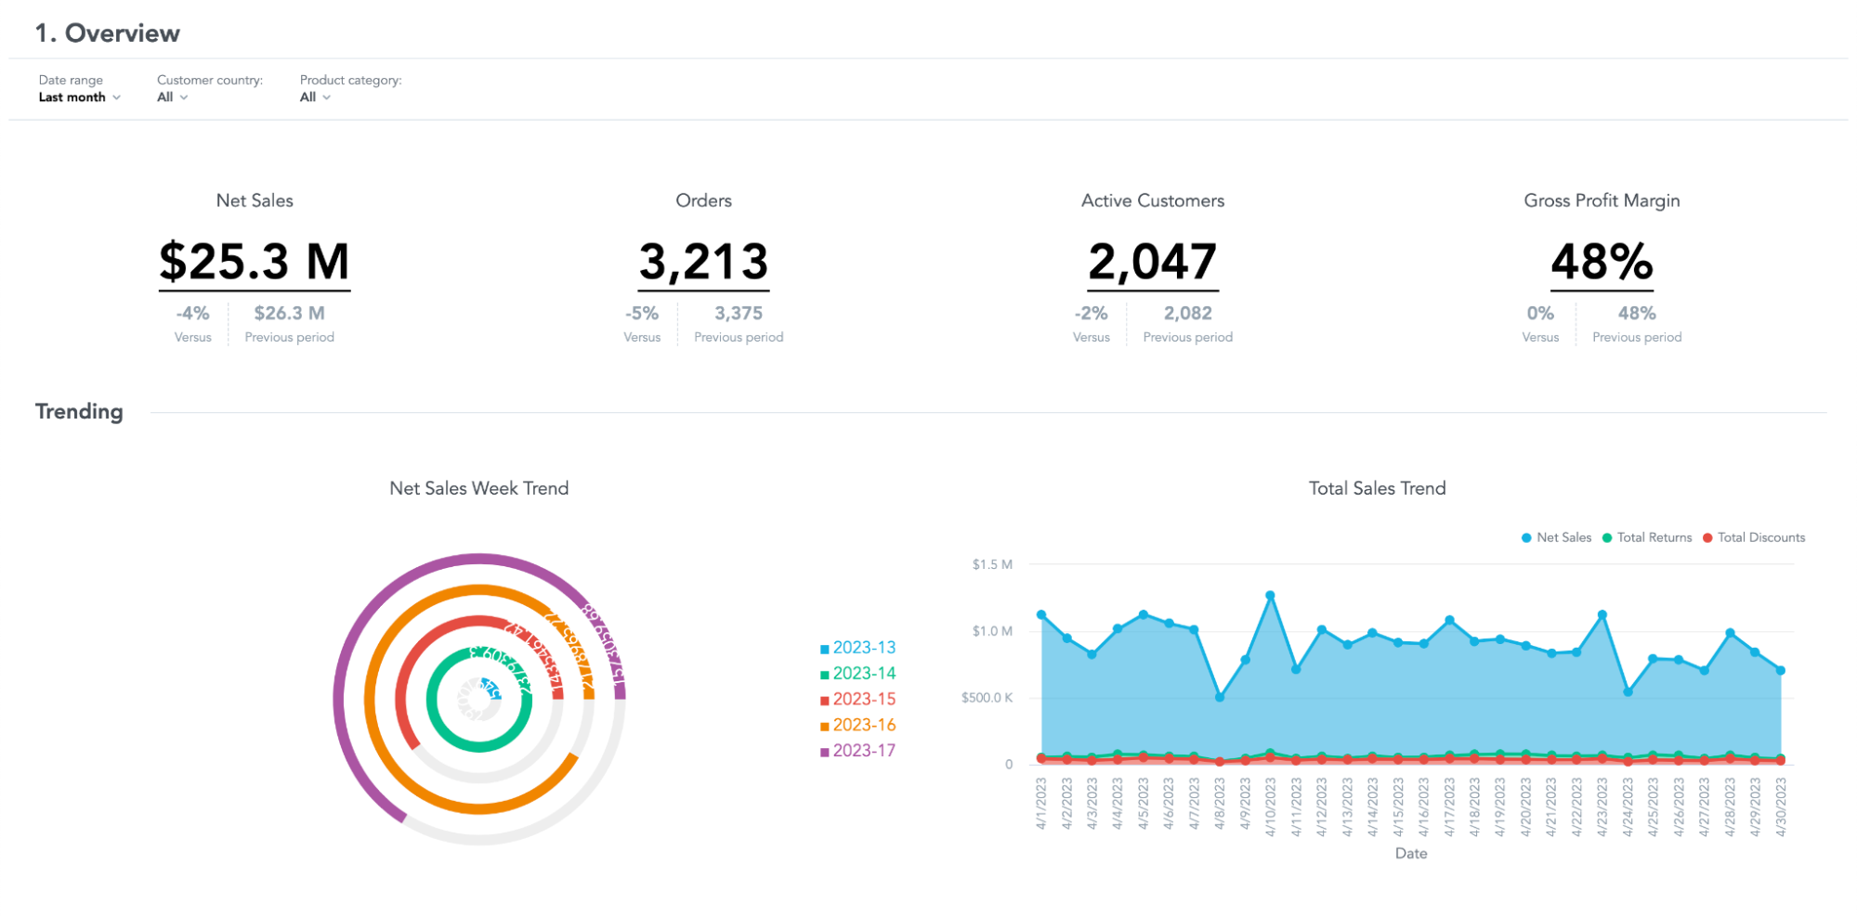Select the 1. Overview section heading
The image size is (1857, 916).
(x=108, y=32)
